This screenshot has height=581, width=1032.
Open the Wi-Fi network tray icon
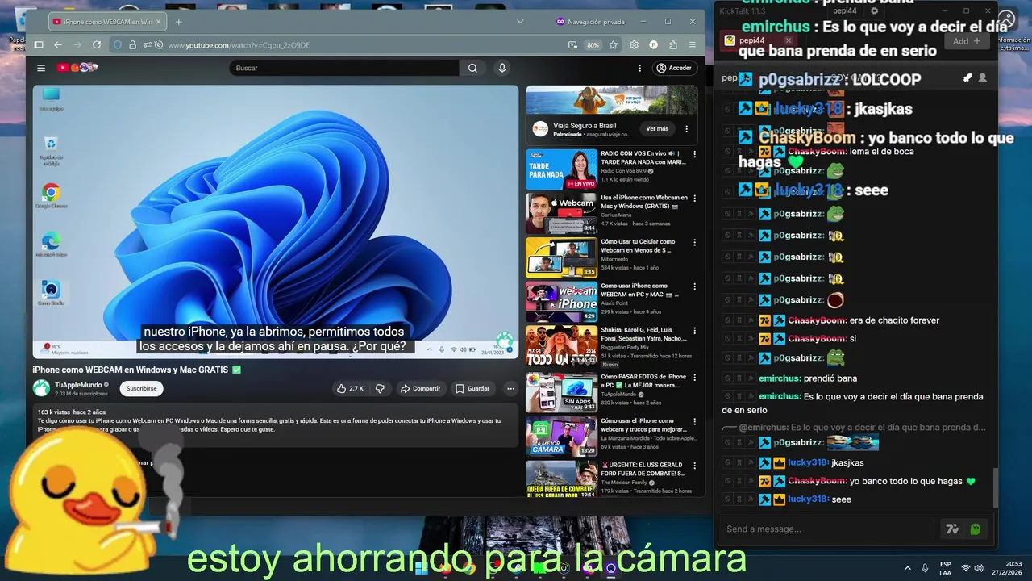pos(966,568)
